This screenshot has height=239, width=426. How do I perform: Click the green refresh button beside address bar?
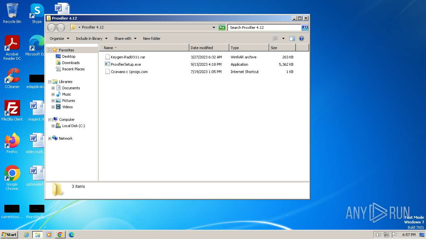pos(222,28)
